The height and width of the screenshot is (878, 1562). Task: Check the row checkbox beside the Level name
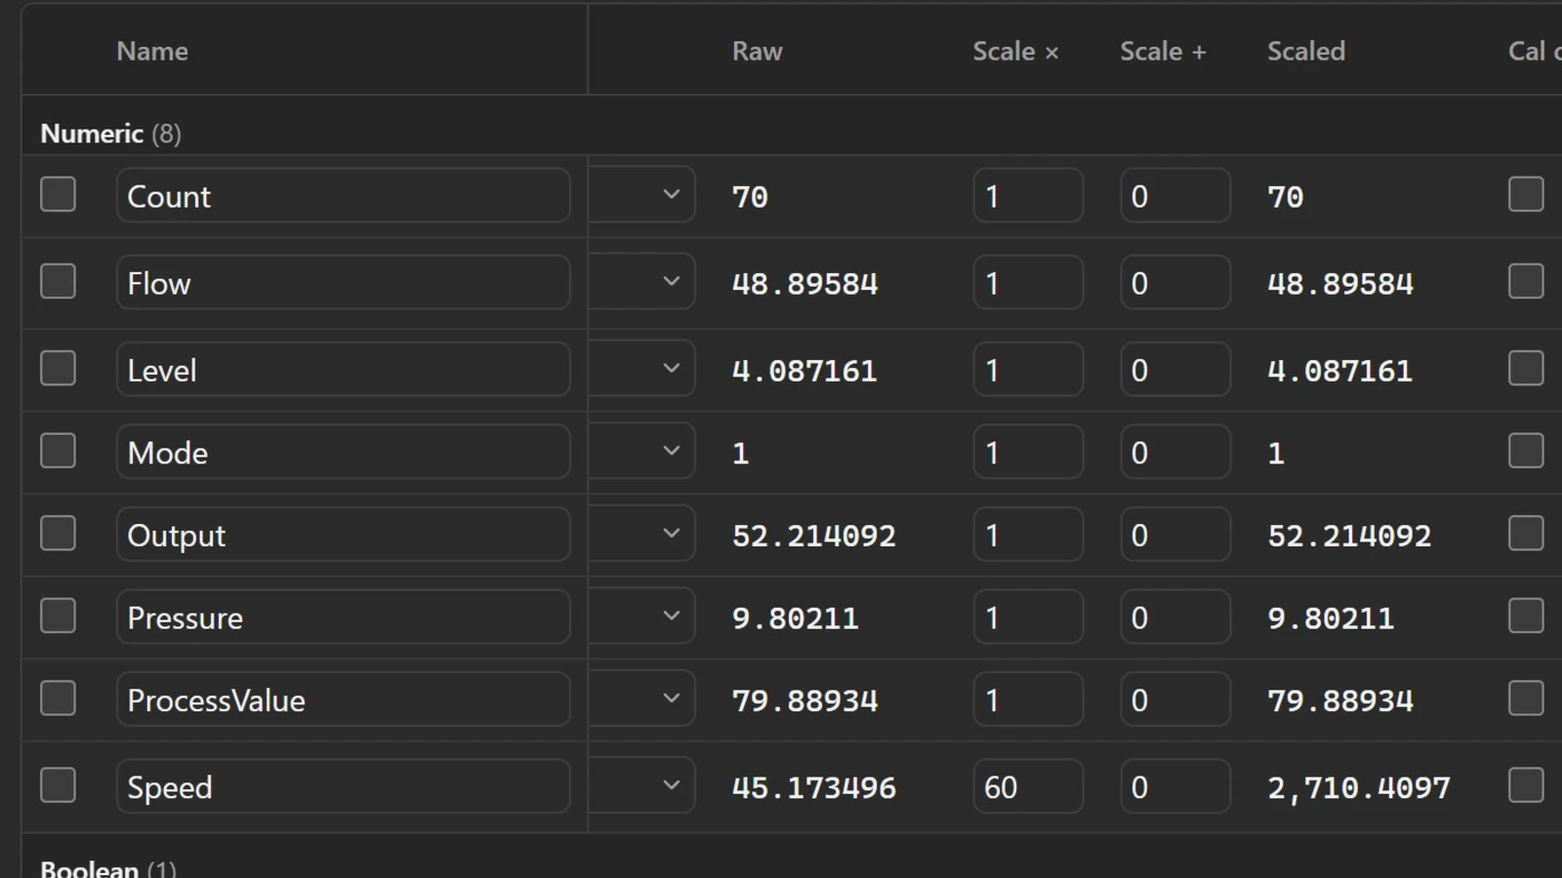click(x=58, y=368)
